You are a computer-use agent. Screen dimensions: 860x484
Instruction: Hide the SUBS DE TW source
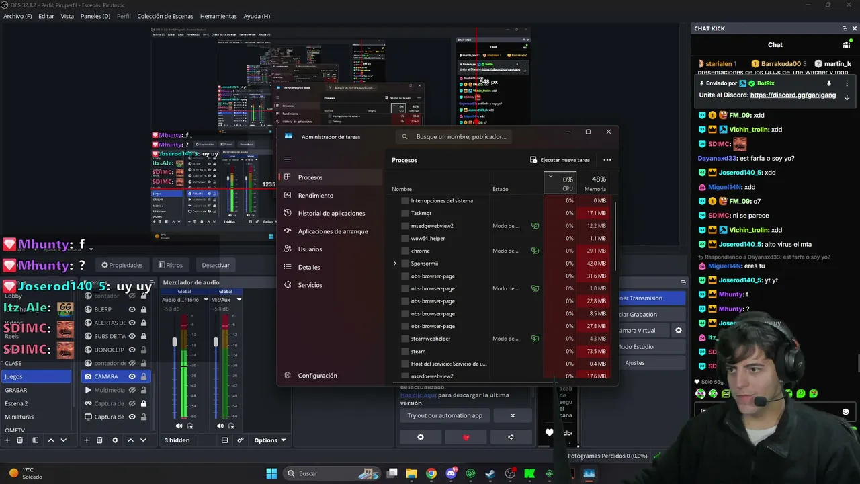[x=132, y=336]
